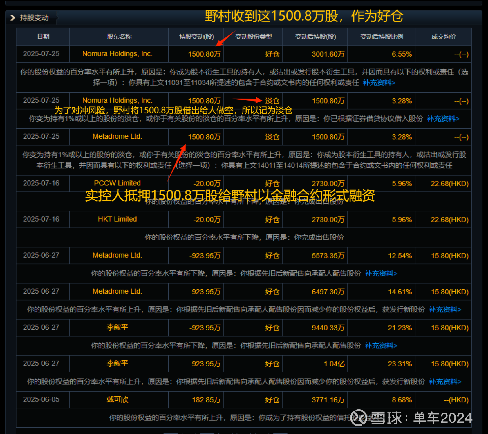Image resolution: width=488 pixels, height=434 pixels.
Task: Click the 6.55% holding ratio
Action: pyautogui.click(x=402, y=54)
